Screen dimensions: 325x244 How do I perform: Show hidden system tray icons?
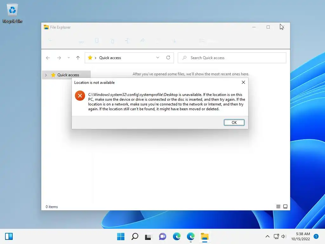tap(268, 236)
